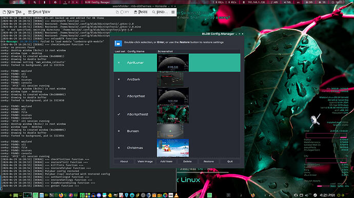This screenshot has width=354, height=198.
Task: Toggle the last-set mark for AScriptTest
Action: pos(119,96)
